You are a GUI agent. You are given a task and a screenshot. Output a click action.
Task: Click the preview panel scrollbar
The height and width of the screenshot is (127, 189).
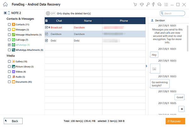(x=187, y=39)
